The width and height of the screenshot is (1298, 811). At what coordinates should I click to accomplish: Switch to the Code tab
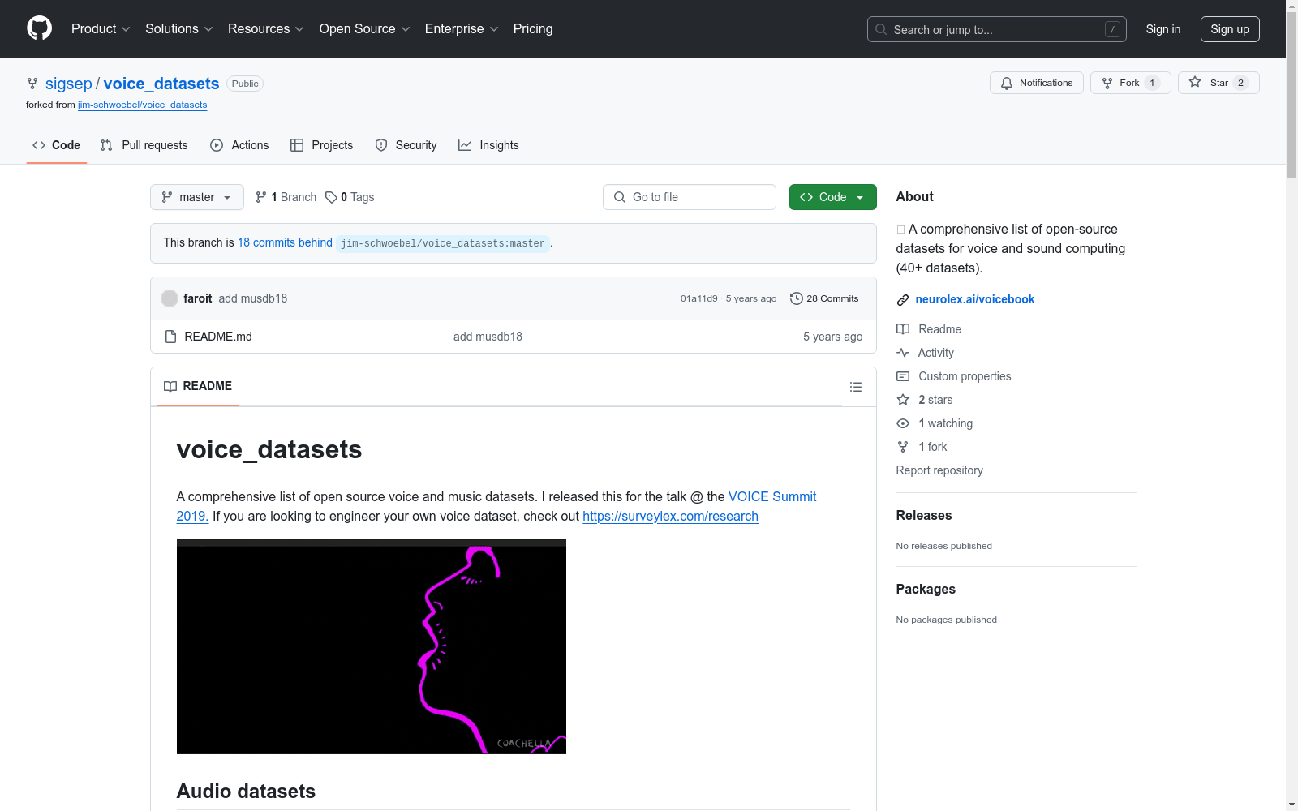tap(57, 145)
